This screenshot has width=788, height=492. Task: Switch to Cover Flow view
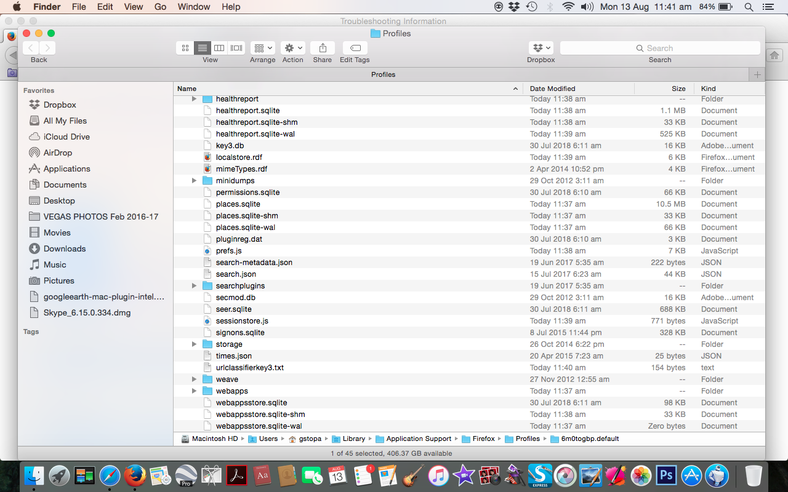(x=236, y=48)
